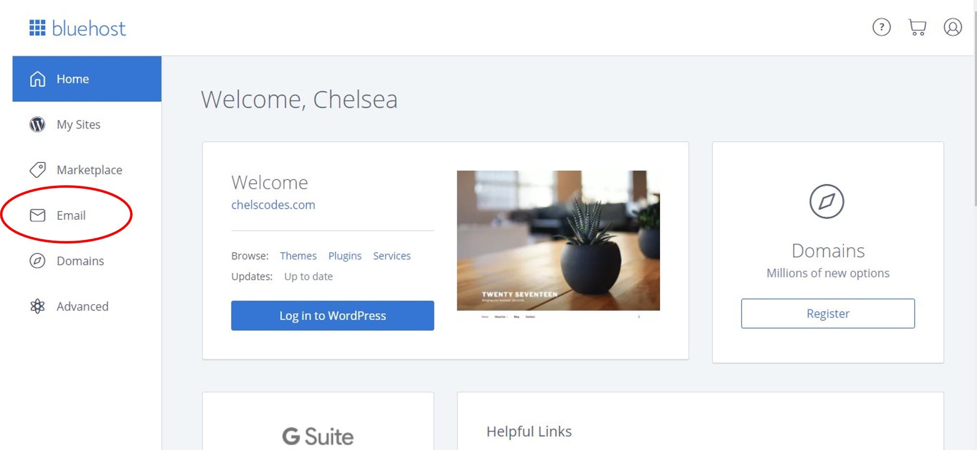Click the atom icon beside Advanced
The height and width of the screenshot is (450, 977).
tap(38, 306)
